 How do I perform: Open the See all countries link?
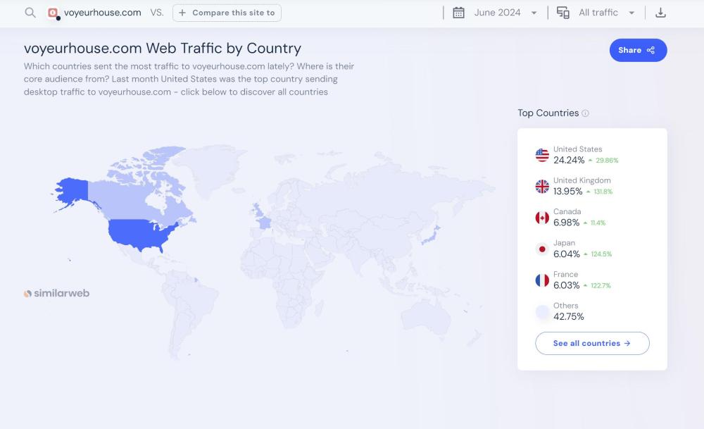coord(592,343)
